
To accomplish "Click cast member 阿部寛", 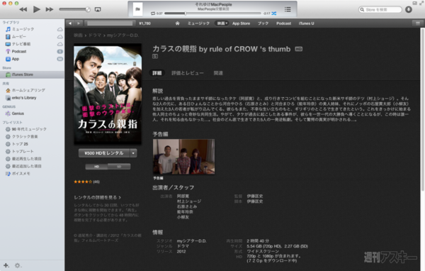I will [x=183, y=196].
